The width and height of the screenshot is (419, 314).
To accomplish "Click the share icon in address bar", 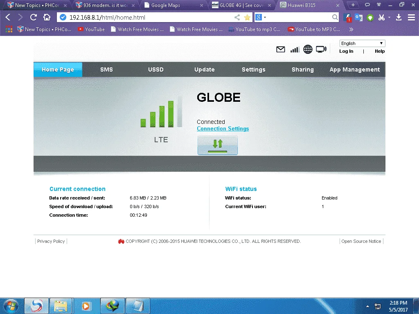I will click(x=237, y=17).
